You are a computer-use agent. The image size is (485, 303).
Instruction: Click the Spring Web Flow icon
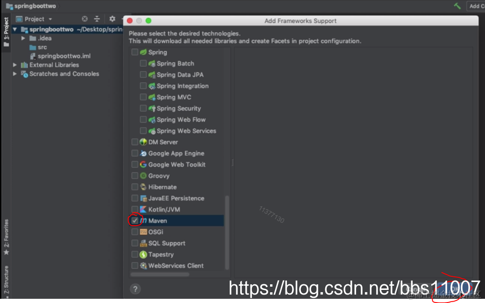[151, 120]
